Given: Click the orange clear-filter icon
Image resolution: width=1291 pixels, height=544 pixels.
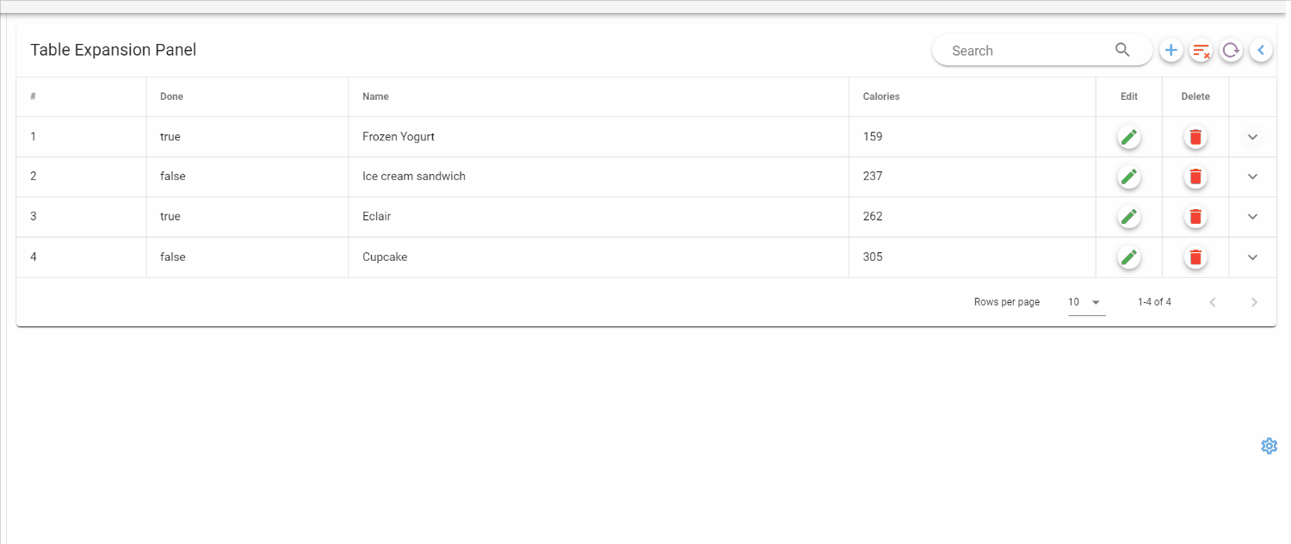Looking at the screenshot, I should [x=1201, y=51].
